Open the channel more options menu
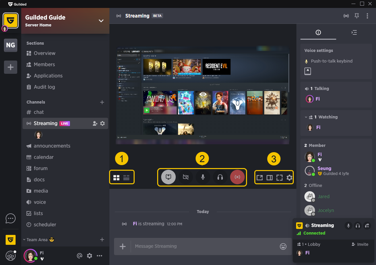376x265 pixels. click(367, 16)
